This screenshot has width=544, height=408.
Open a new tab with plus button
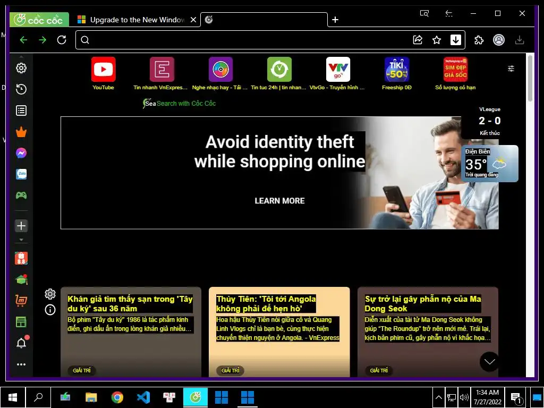tap(335, 20)
